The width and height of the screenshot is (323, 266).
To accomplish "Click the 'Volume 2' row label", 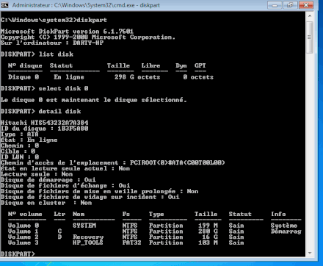I will [23, 237].
